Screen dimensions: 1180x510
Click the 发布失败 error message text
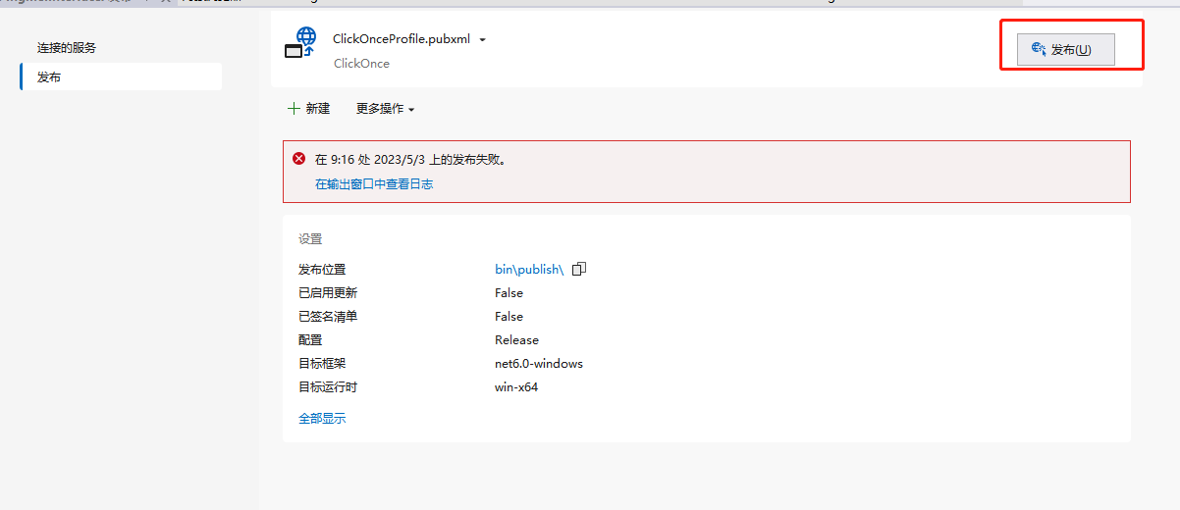[x=410, y=159]
